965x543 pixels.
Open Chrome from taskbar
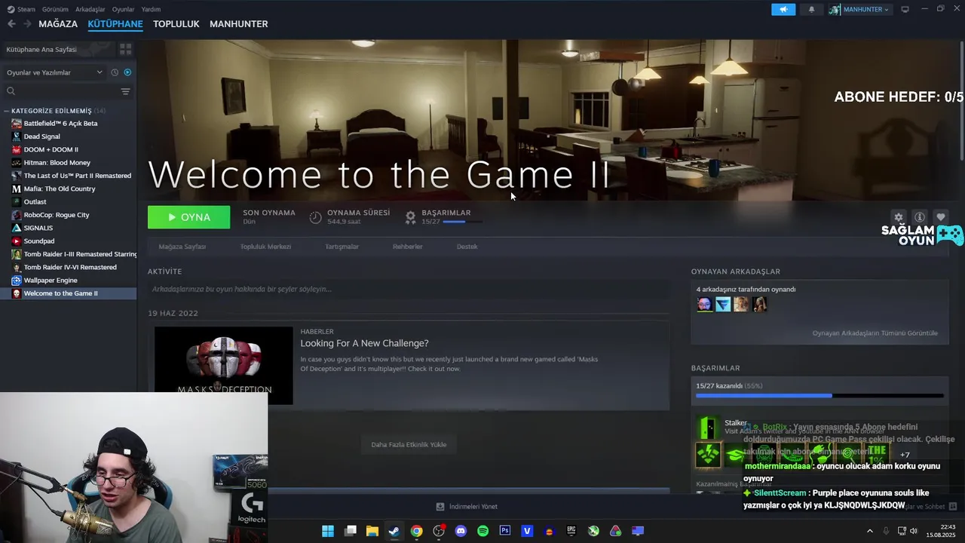(x=416, y=531)
